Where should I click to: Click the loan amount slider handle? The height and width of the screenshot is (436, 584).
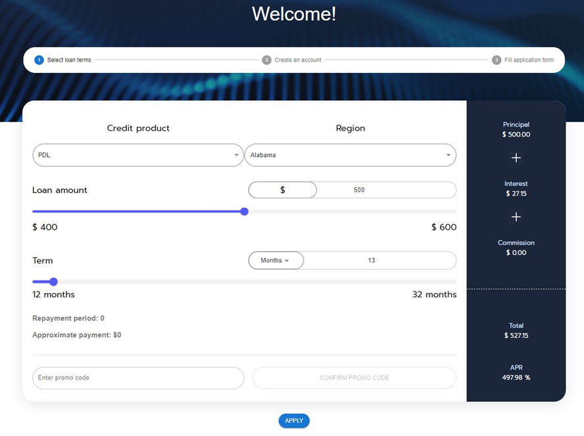[x=245, y=211]
